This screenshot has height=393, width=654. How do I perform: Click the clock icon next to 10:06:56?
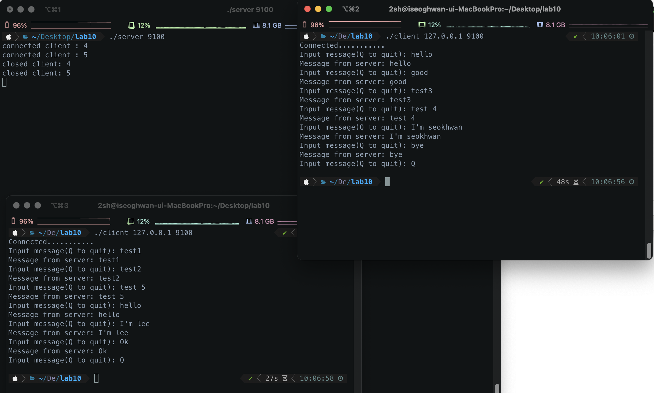click(632, 182)
